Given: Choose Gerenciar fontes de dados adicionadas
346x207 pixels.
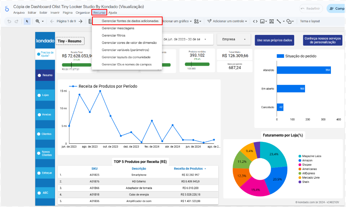Looking at the screenshot, I should click(130, 21).
